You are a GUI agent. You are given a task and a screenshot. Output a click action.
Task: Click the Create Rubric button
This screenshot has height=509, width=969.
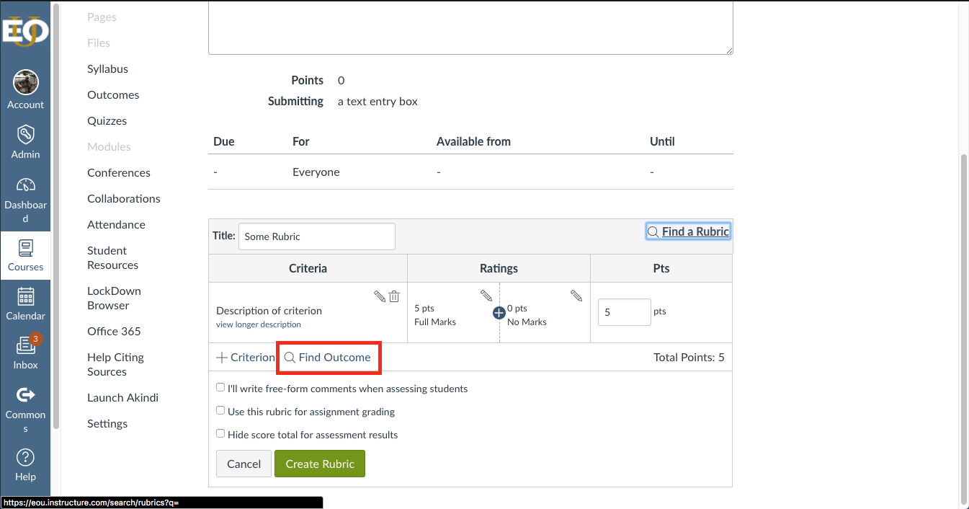[x=319, y=464]
